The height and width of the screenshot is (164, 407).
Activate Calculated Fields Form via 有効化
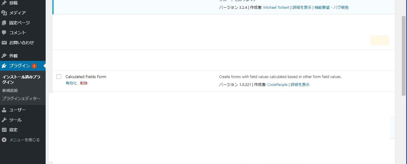point(71,83)
